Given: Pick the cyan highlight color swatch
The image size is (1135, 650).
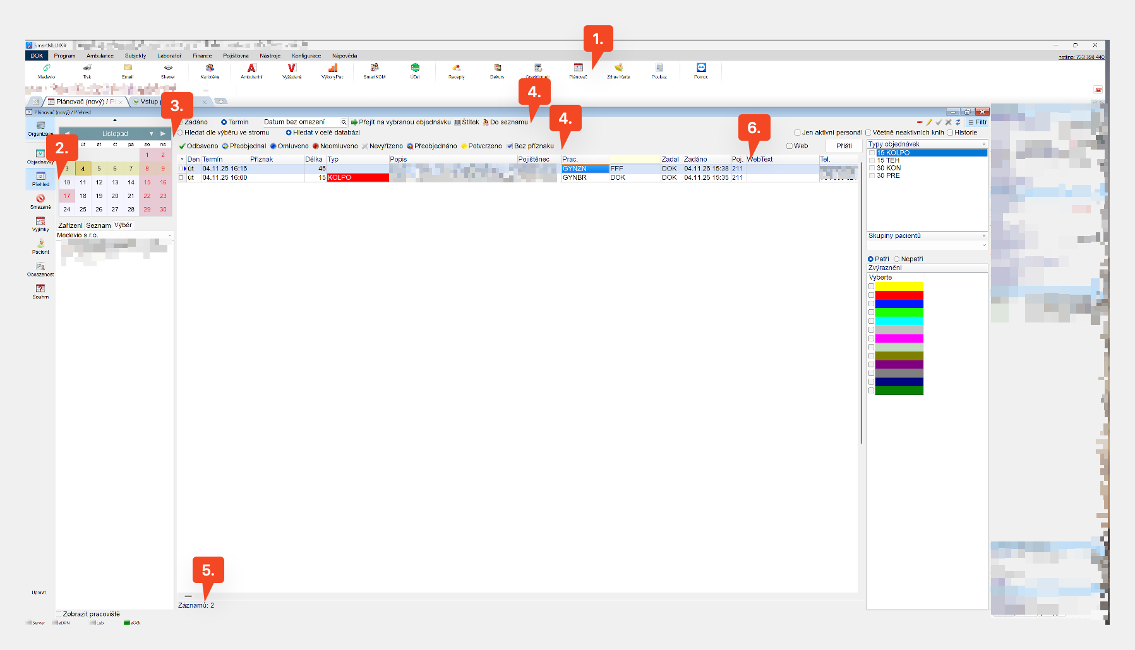Looking at the screenshot, I should [899, 321].
